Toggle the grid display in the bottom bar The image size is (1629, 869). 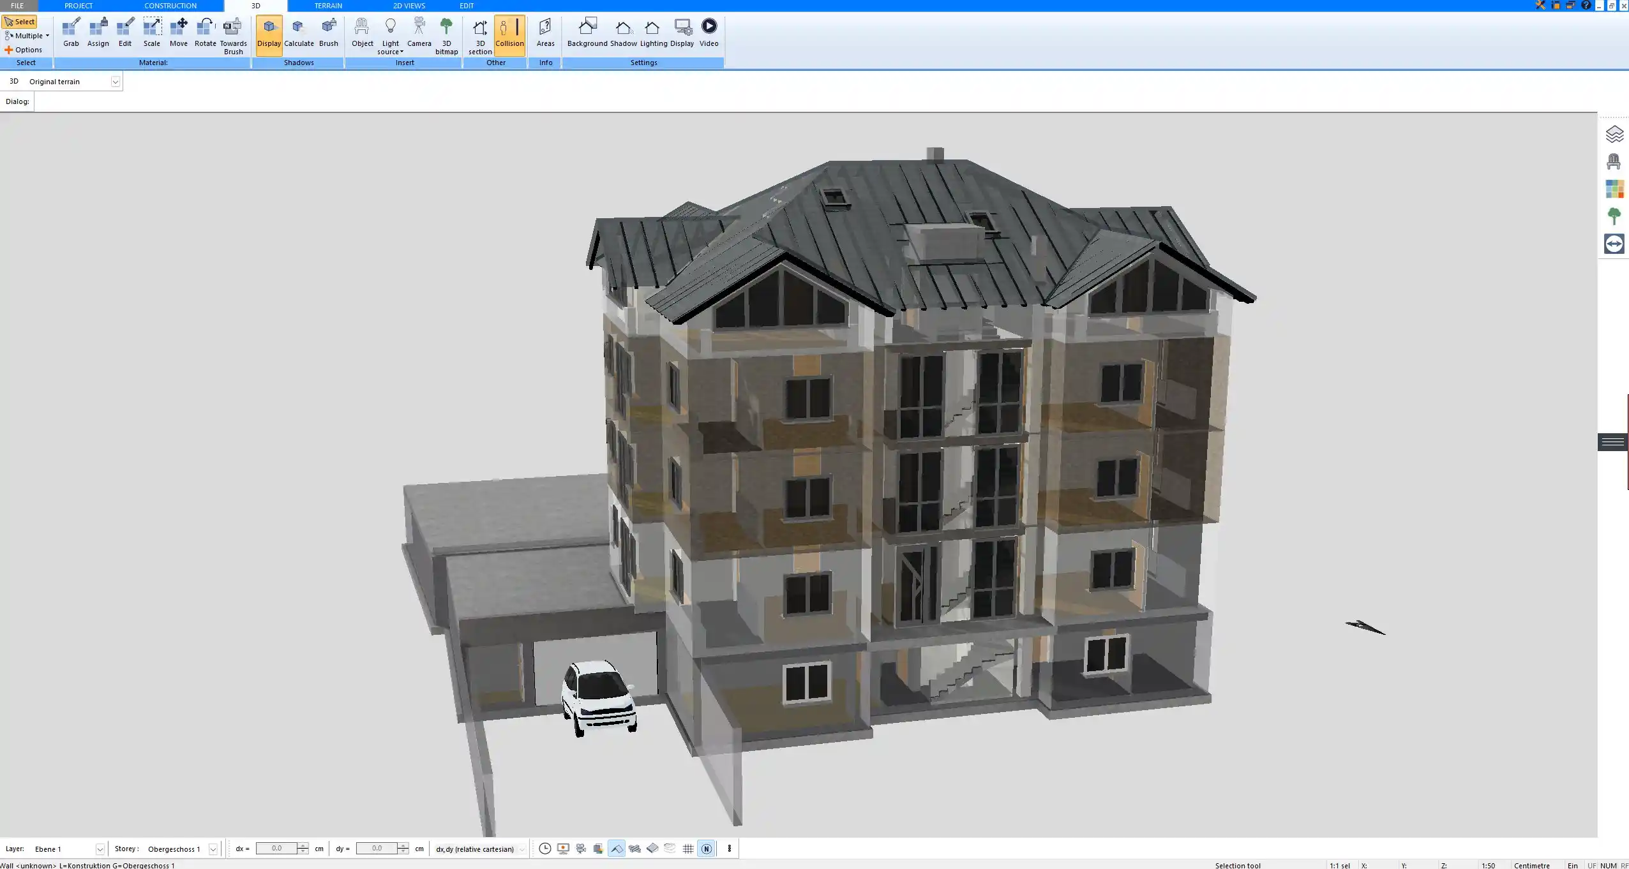687,849
